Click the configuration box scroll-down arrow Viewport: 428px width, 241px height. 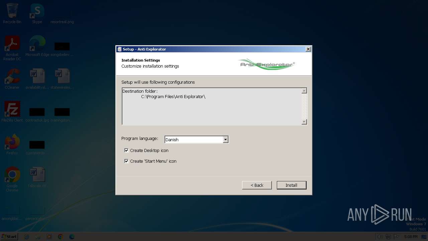point(304,122)
